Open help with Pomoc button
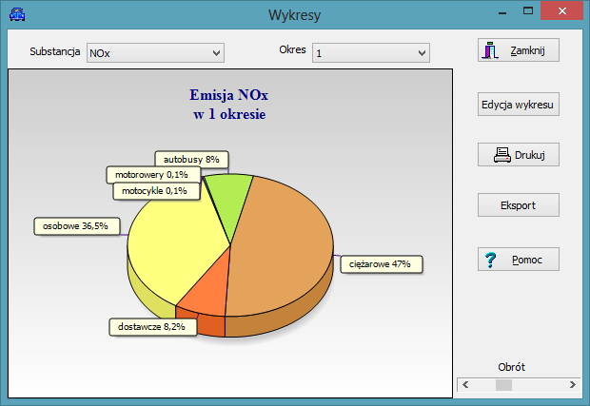Viewport: 590px width, 406px height. [x=518, y=259]
